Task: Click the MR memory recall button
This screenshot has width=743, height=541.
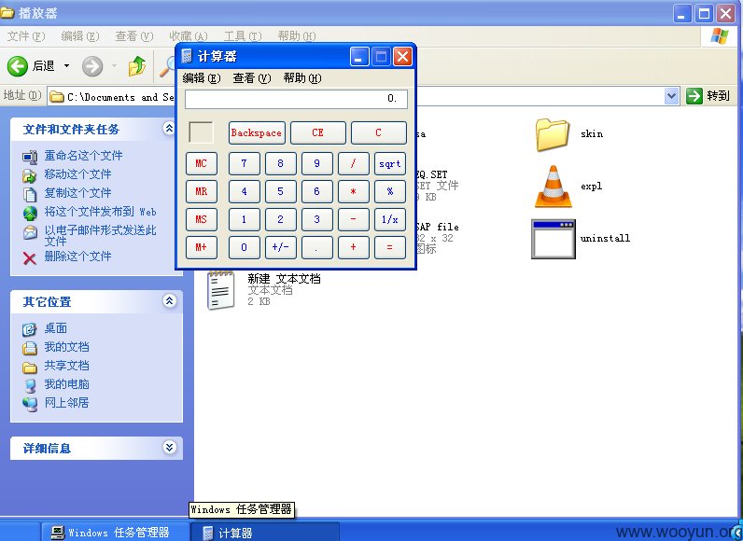Action: click(x=202, y=192)
